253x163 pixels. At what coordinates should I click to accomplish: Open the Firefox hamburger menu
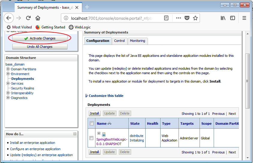[x=244, y=18]
